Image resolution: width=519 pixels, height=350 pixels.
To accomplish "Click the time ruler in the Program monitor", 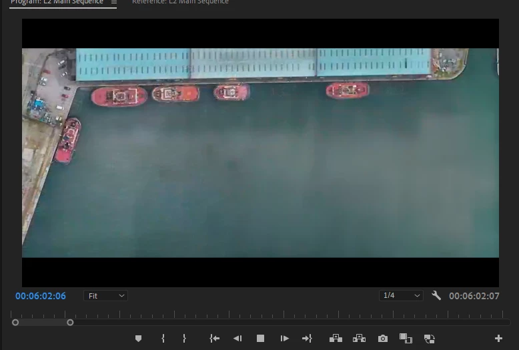I will 257,314.
